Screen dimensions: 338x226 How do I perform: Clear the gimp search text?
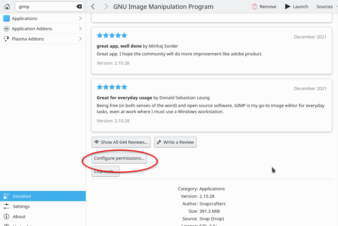(x=79, y=6)
